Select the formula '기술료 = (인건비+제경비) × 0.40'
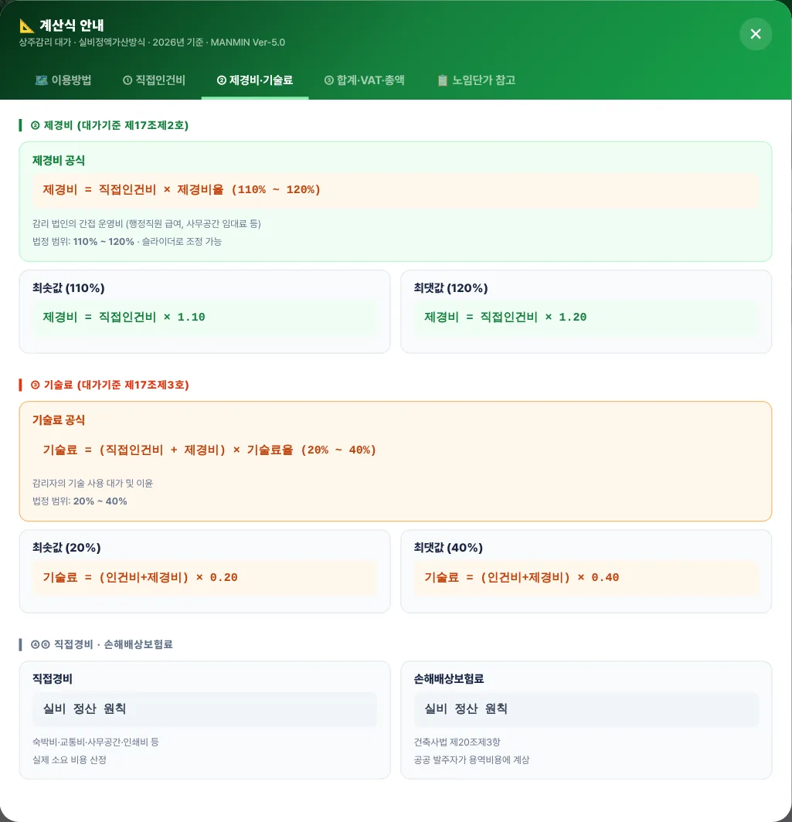 [x=522, y=577]
